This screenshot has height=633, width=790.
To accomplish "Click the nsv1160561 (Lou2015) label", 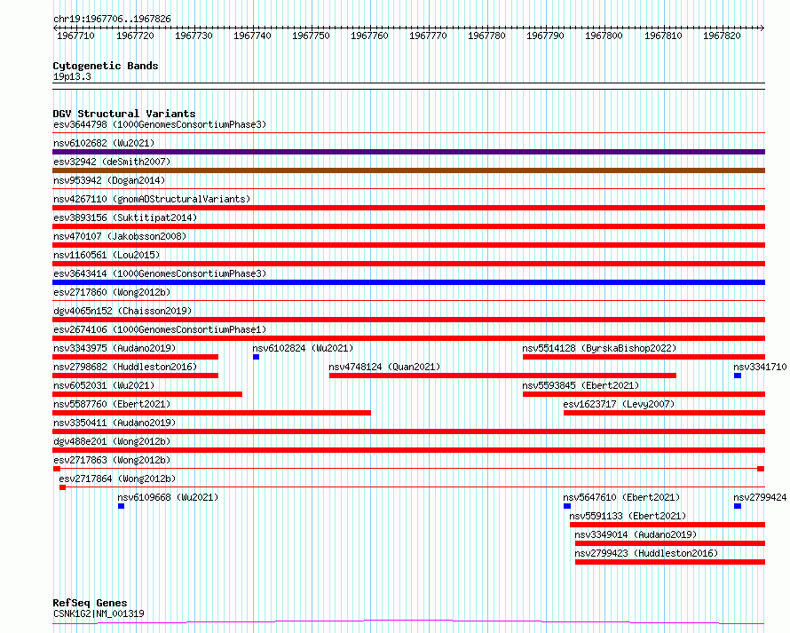I will (107, 255).
